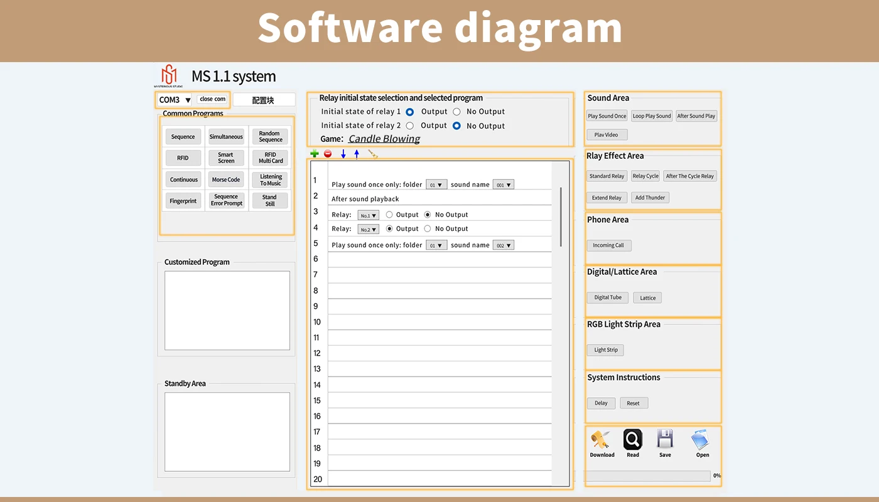Click the Add Thunder button
Screen dimensions: 879x502
[650, 198]
